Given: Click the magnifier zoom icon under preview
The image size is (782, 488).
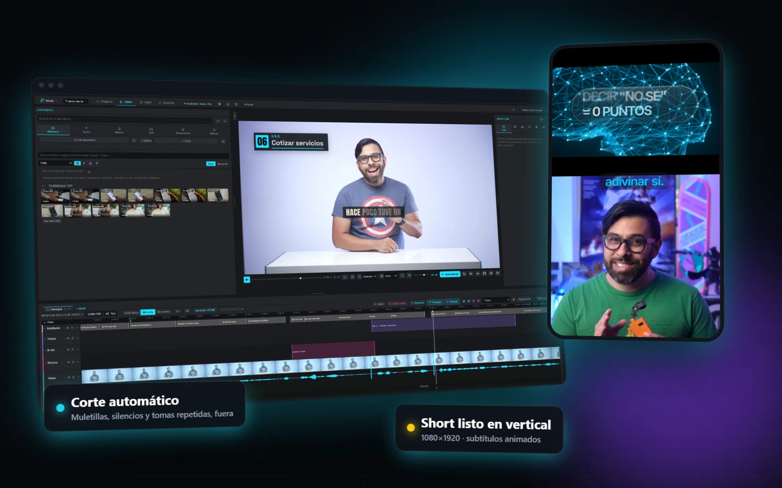Looking at the screenshot, I should 359,276.
